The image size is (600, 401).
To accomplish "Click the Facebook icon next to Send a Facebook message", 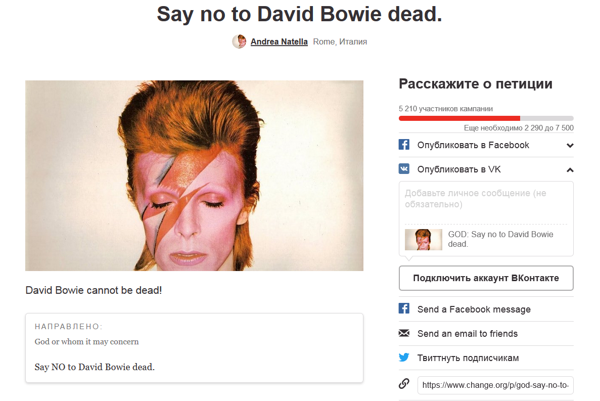I will [x=404, y=308].
